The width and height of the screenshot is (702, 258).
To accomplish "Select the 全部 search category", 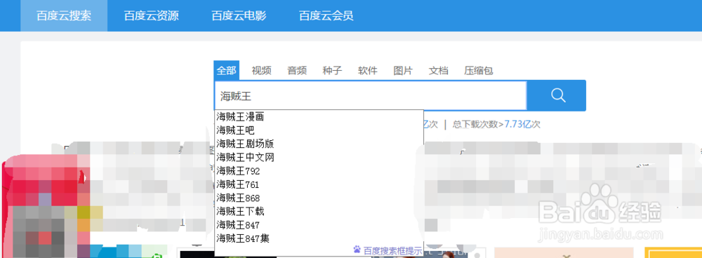I will (227, 71).
